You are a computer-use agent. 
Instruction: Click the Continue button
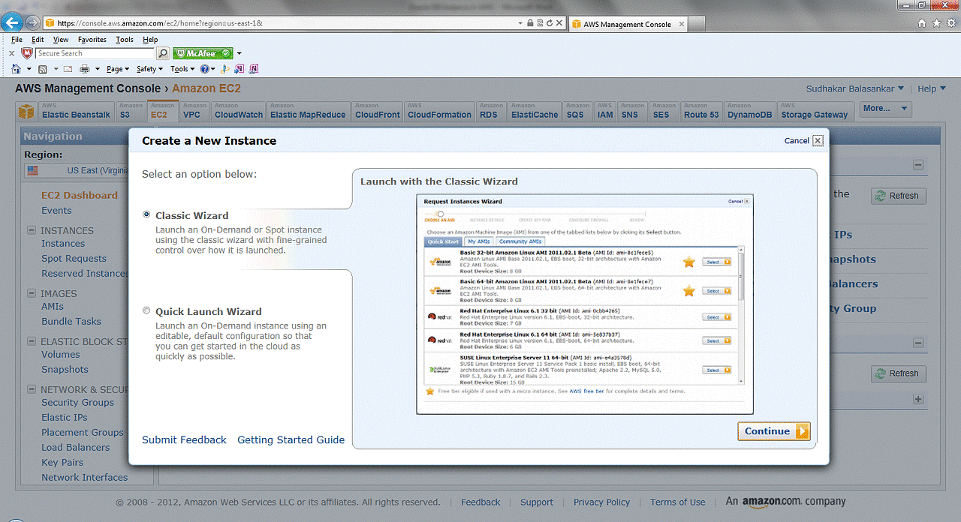[774, 431]
